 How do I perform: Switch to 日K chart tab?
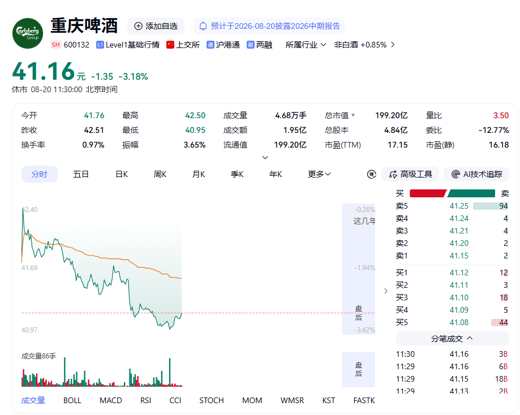coord(122,174)
